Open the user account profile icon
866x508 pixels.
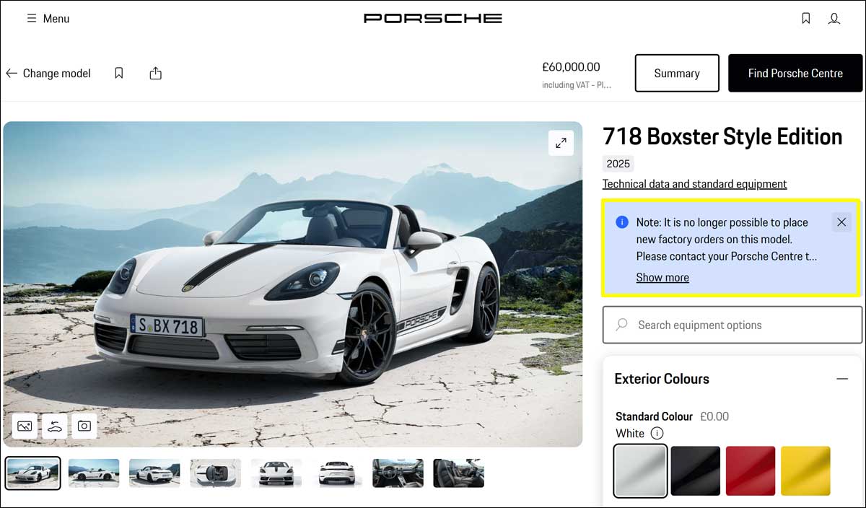(x=834, y=19)
